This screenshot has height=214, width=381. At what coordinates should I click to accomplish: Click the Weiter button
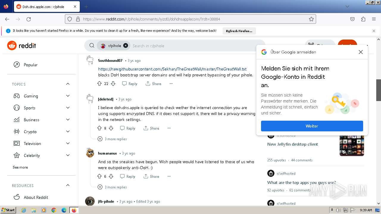pyautogui.click(x=312, y=126)
